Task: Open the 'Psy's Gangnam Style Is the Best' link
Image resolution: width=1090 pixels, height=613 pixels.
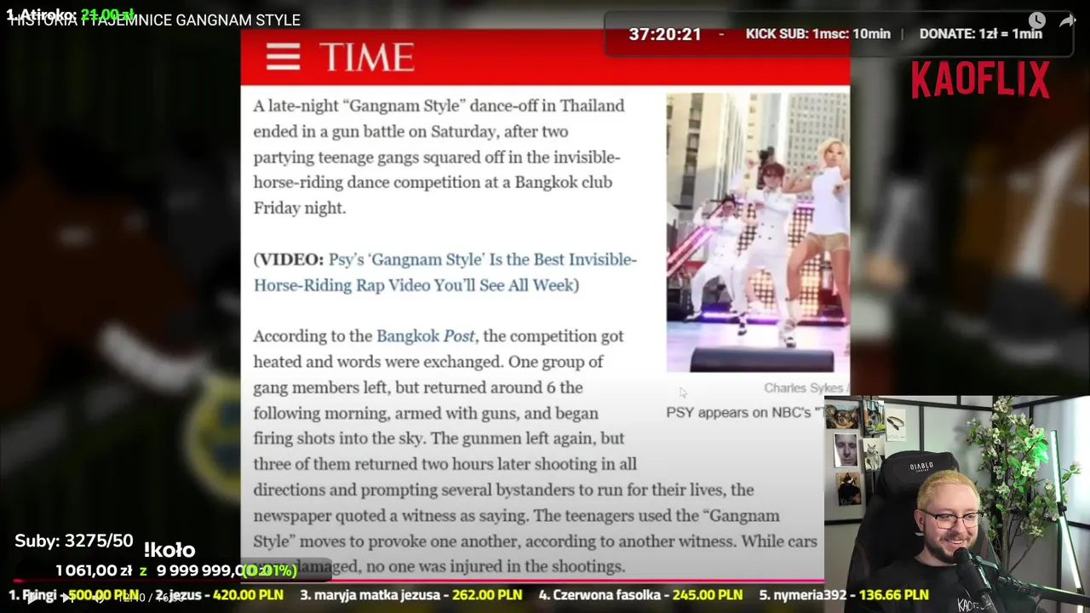Action: [445, 272]
